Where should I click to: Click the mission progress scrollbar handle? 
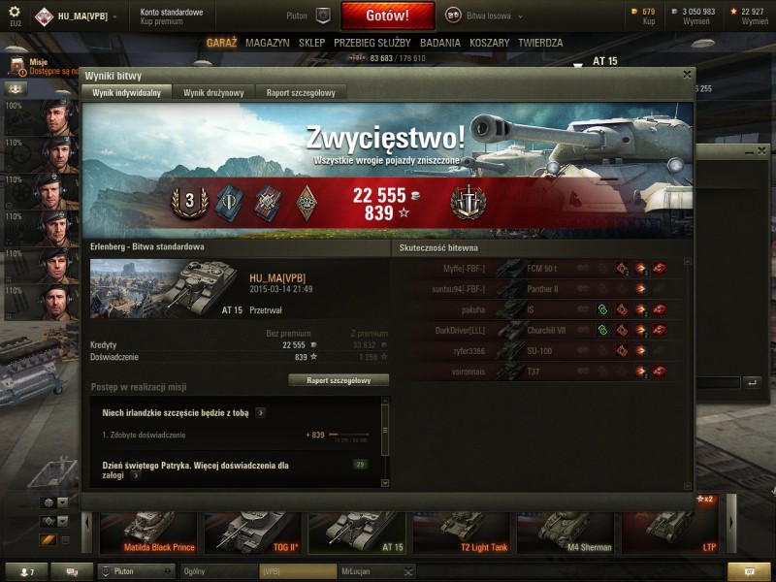tap(385, 430)
